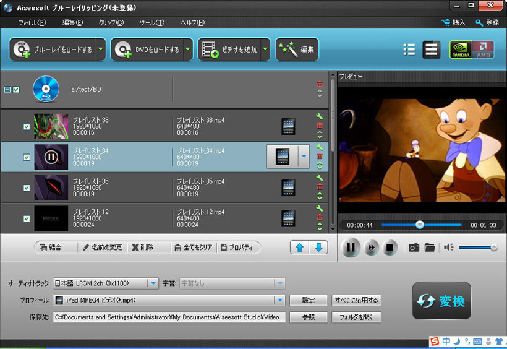Open the Clip (クリップ) menu
This screenshot has width=507, height=349.
click(x=111, y=23)
